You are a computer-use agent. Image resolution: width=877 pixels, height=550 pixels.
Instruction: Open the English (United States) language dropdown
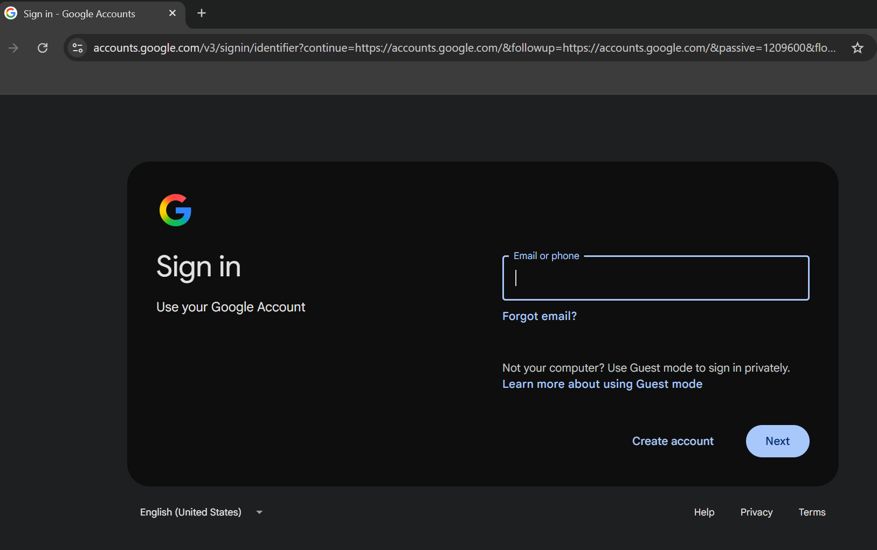coord(201,512)
